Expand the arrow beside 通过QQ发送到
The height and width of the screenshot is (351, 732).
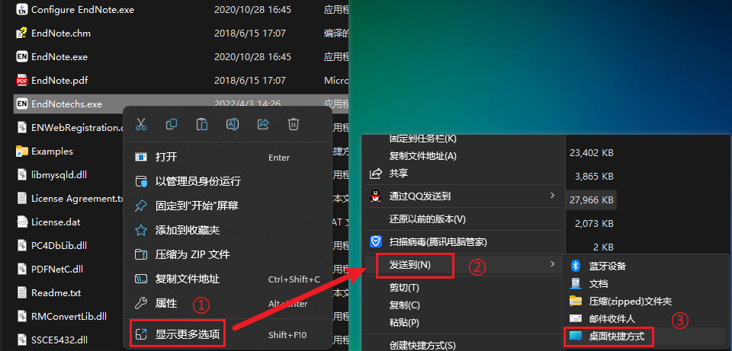[x=552, y=196]
